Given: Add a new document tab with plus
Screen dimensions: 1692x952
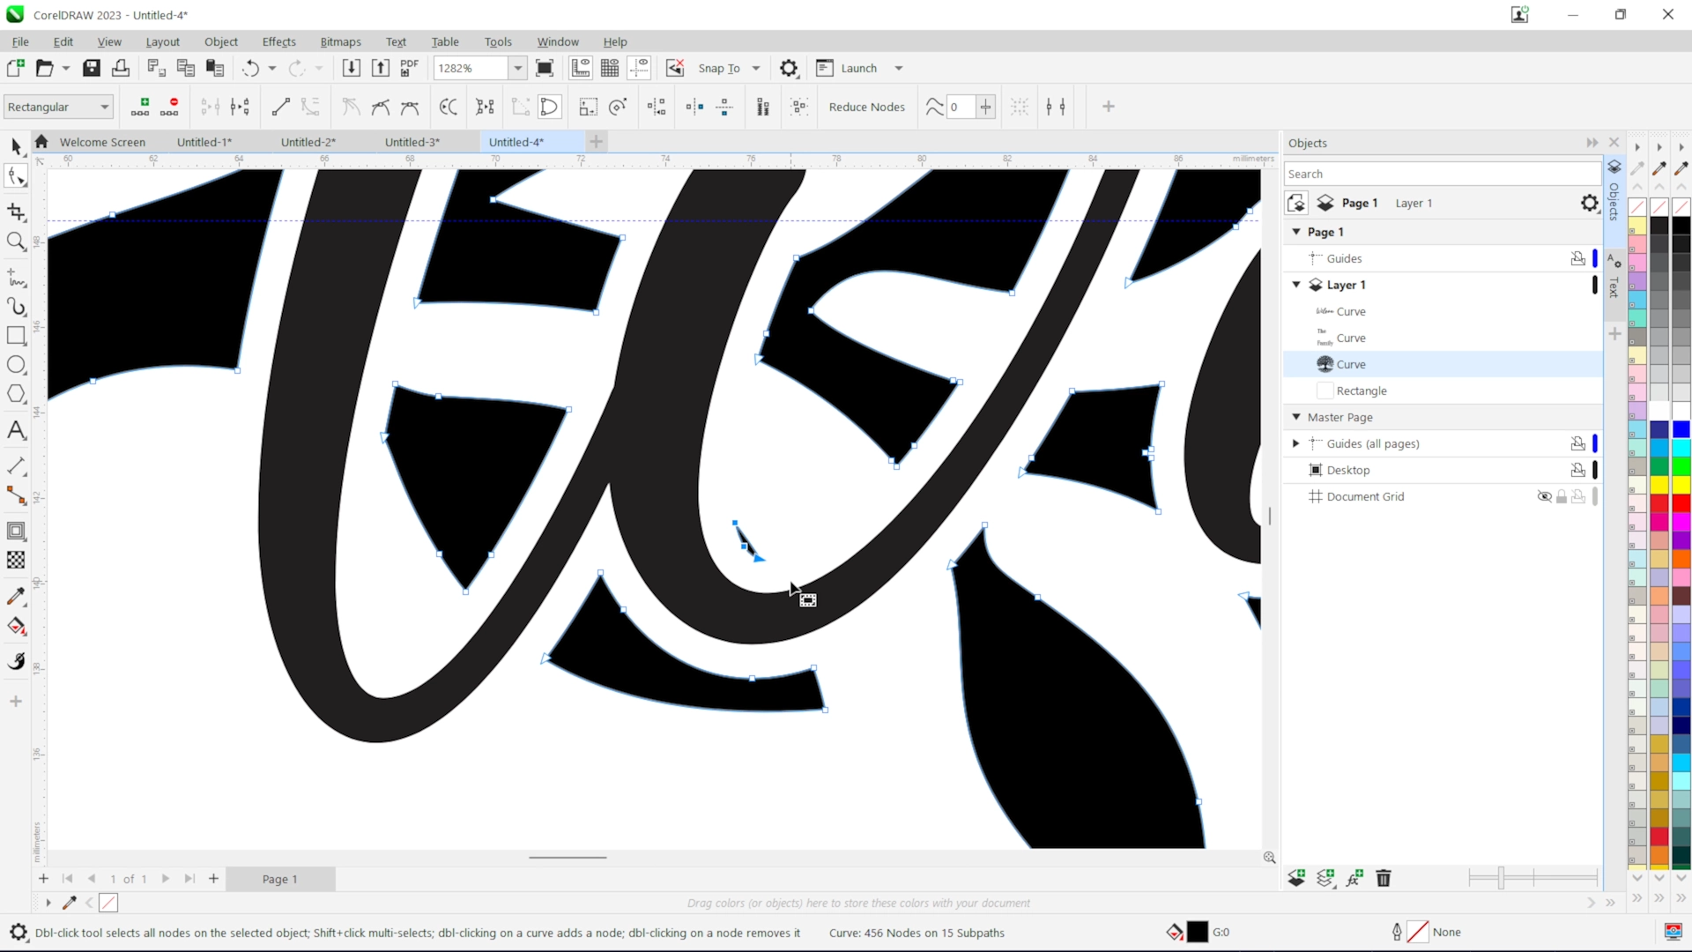Looking at the screenshot, I should click(x=597, y=142).
